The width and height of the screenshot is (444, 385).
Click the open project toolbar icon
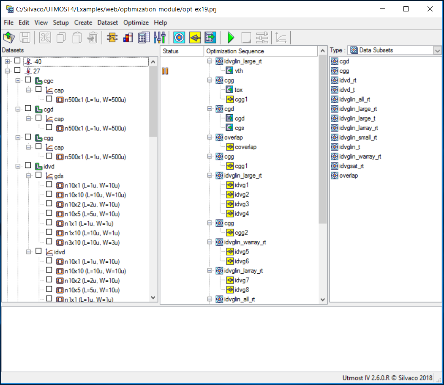pos(9,37)
